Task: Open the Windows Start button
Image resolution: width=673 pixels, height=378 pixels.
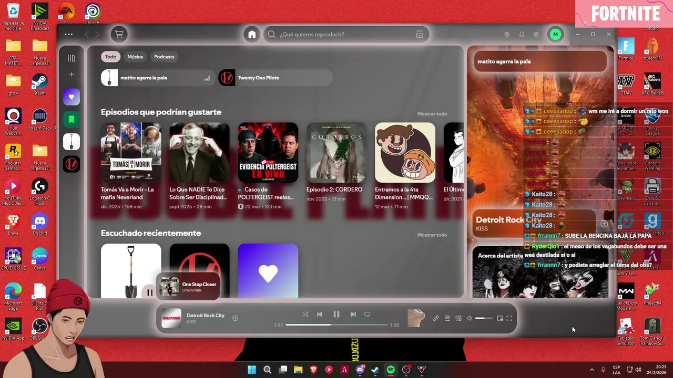Action: [x=252, y=370]
